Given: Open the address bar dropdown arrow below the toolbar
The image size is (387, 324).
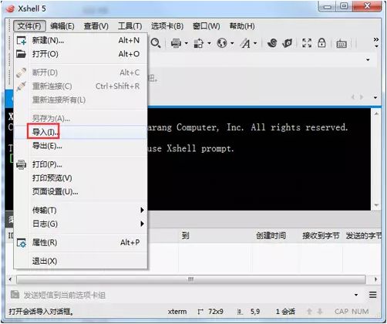Looking at the screenshot, I should [x=368, y=60].
